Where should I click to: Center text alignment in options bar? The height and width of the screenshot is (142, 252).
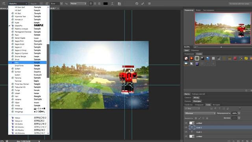pyautogui.click(x=95, y=4)
